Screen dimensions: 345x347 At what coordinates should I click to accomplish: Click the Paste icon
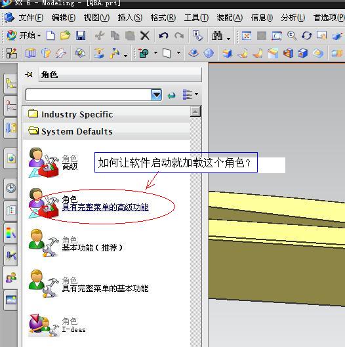[130, 35]
